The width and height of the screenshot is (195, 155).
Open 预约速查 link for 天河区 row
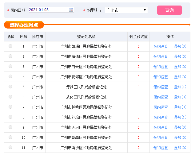click(161, 127)
